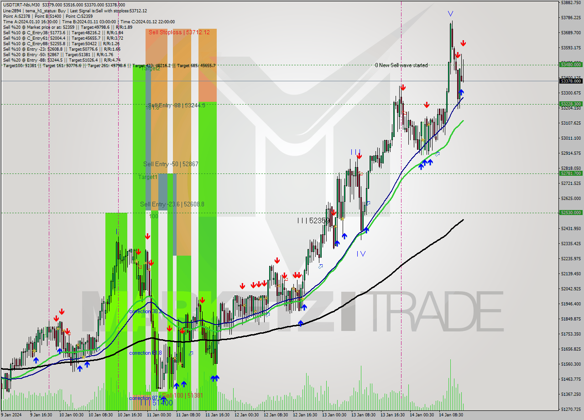584x420 pixels.
Task: Click the 51656.775 price axis value
Action: point(571,349)
